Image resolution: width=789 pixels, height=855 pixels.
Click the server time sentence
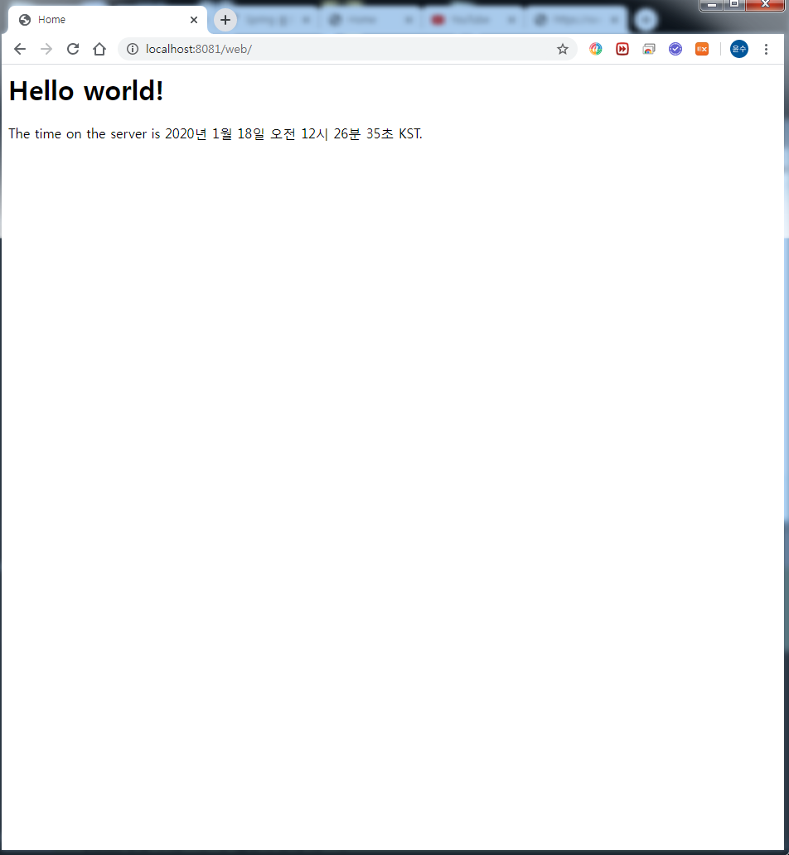click(x=215, y=133)
